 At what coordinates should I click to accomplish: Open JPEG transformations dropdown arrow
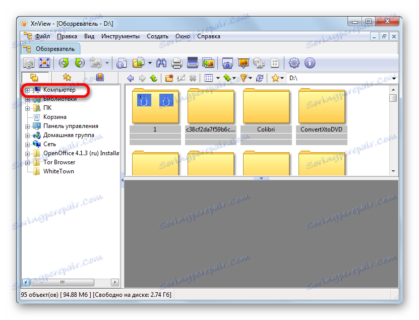pyautogui.click(x=107, y=63)
